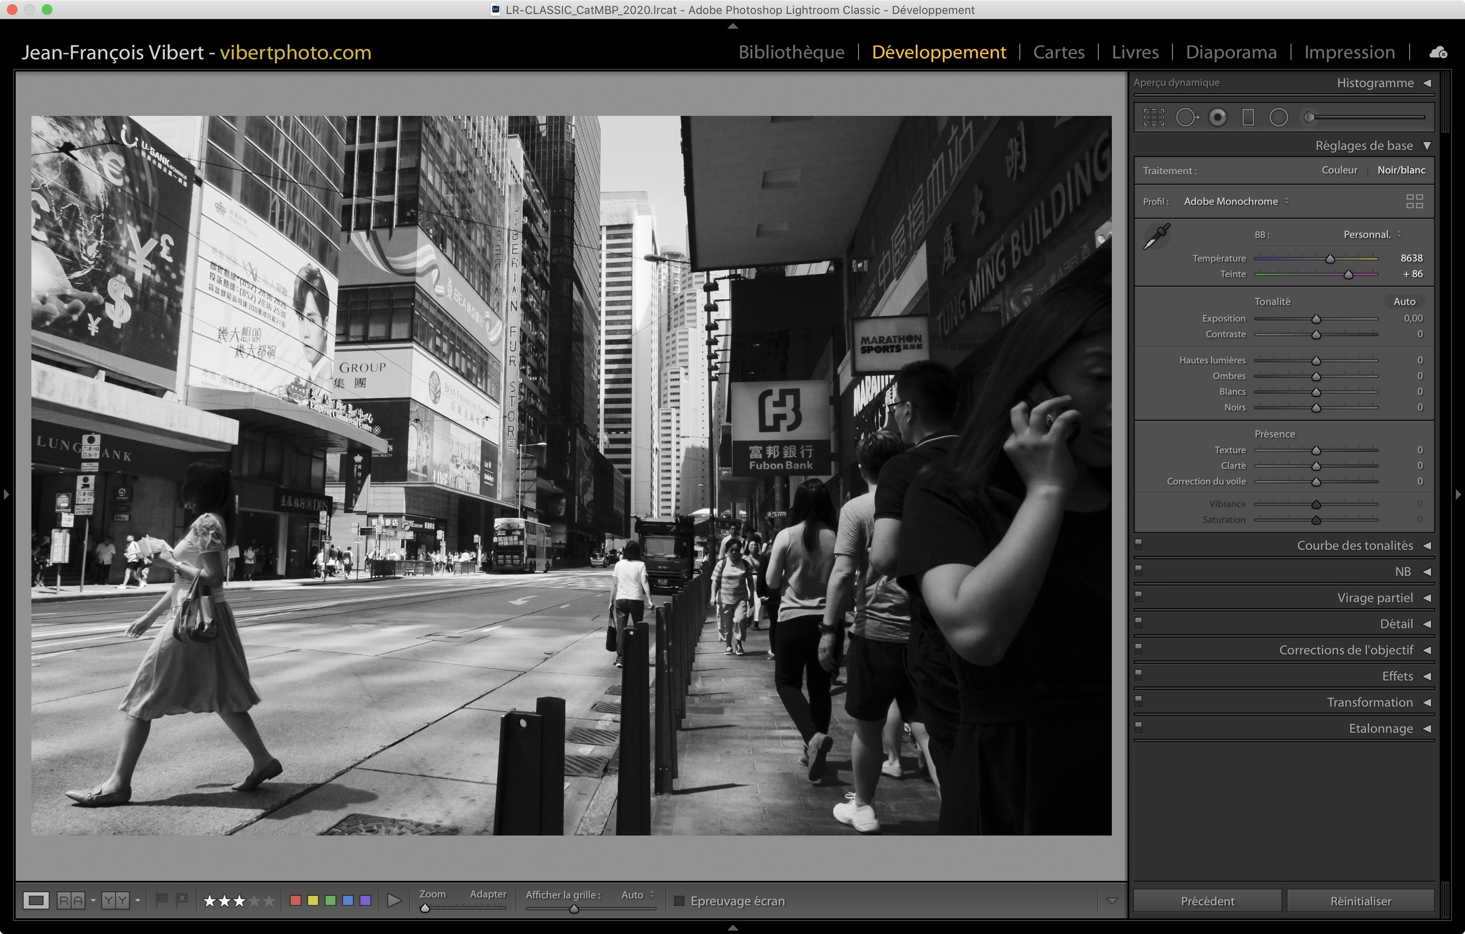
Task: Pick the Radial Filter tool
Action: click(1278, 117)
